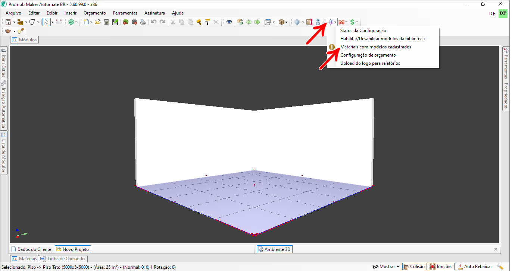This screenshot has height=271, width=512.
Task: Click the green right arrow icon
Action: point(257,22)
